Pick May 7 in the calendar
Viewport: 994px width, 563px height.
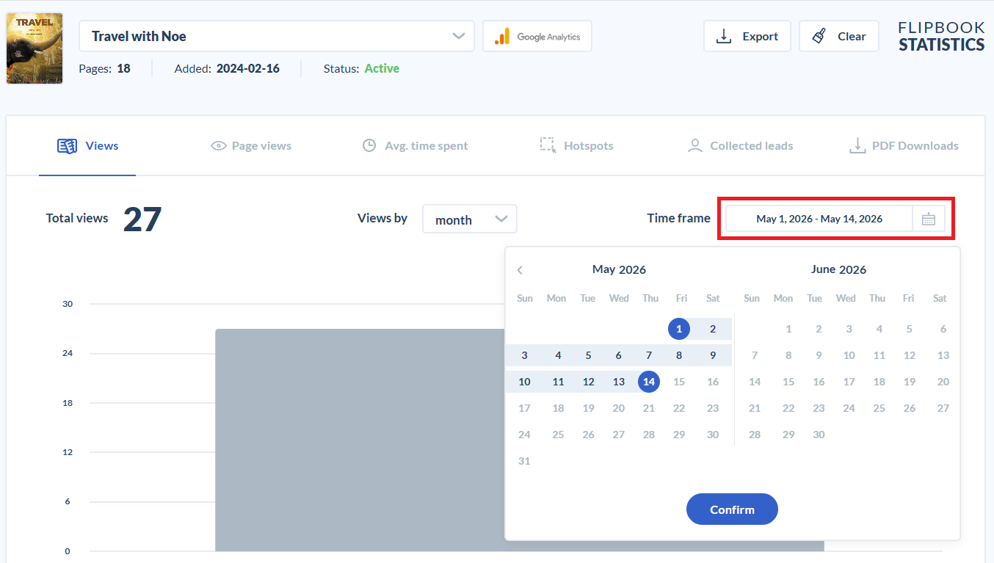(x=649, y=355)
